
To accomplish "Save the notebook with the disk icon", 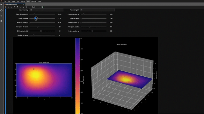I will (x=5, y=7).
